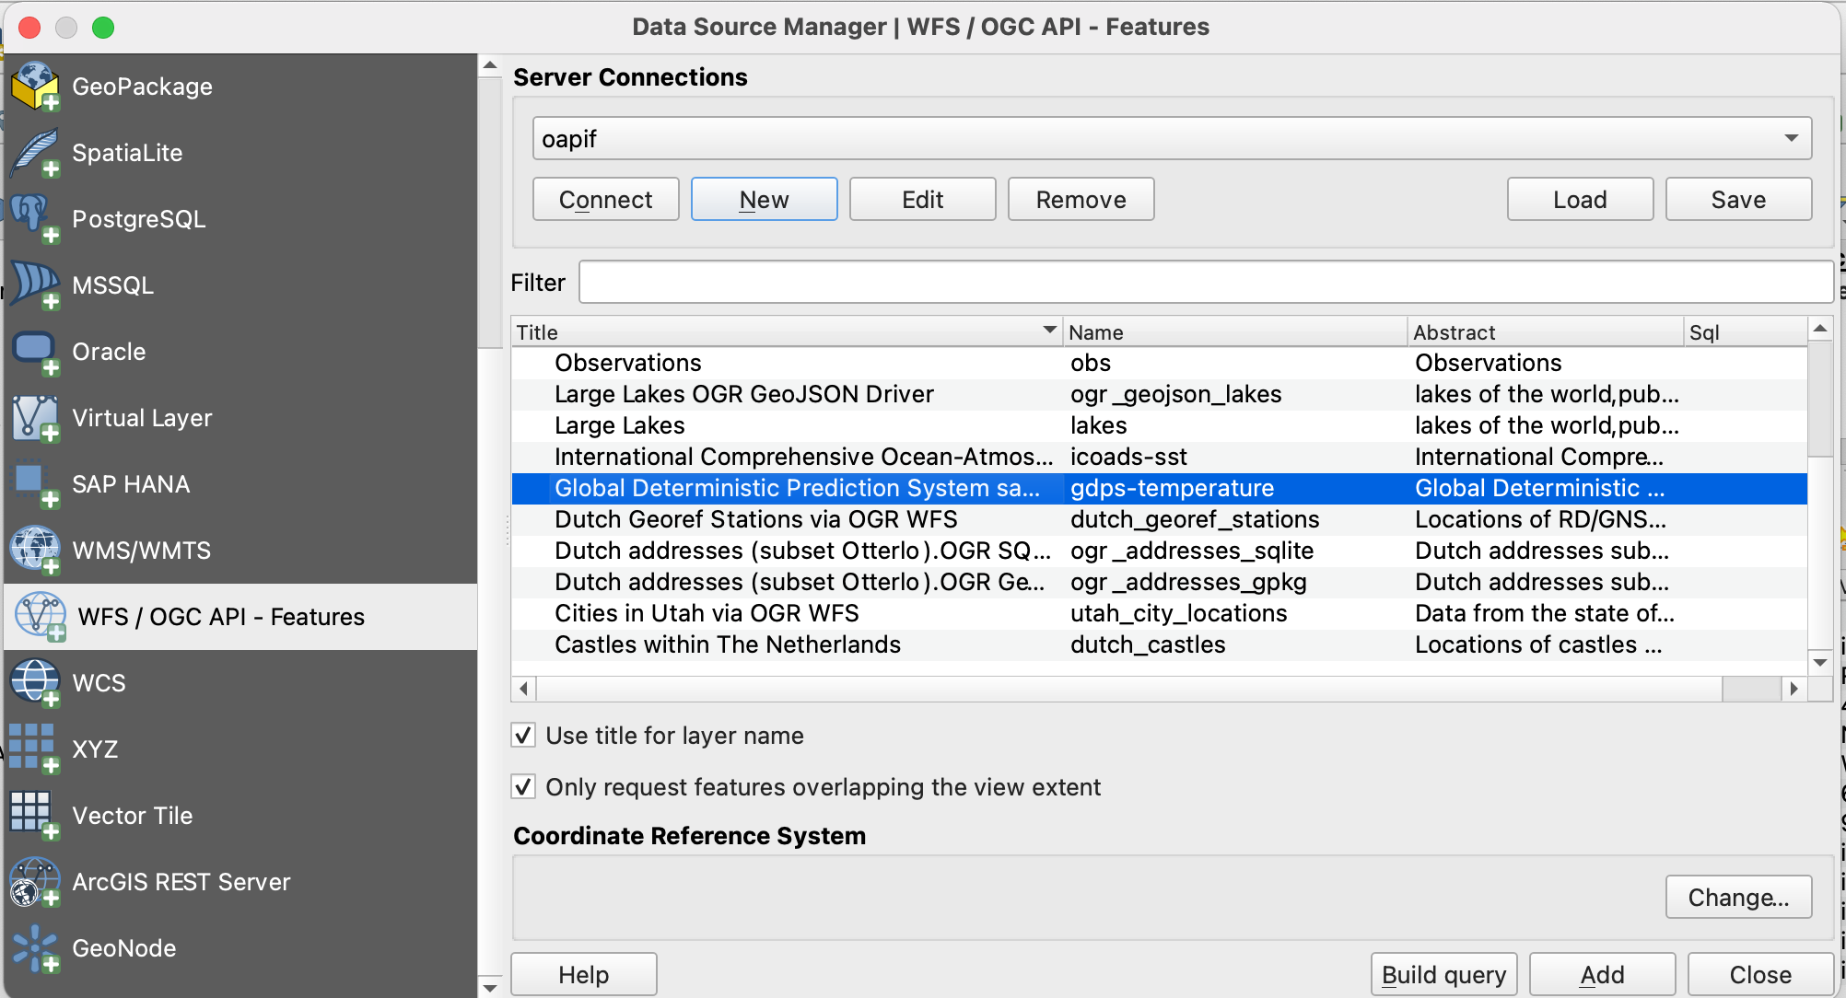Disable only request features overlapping extent

(523, 787)
